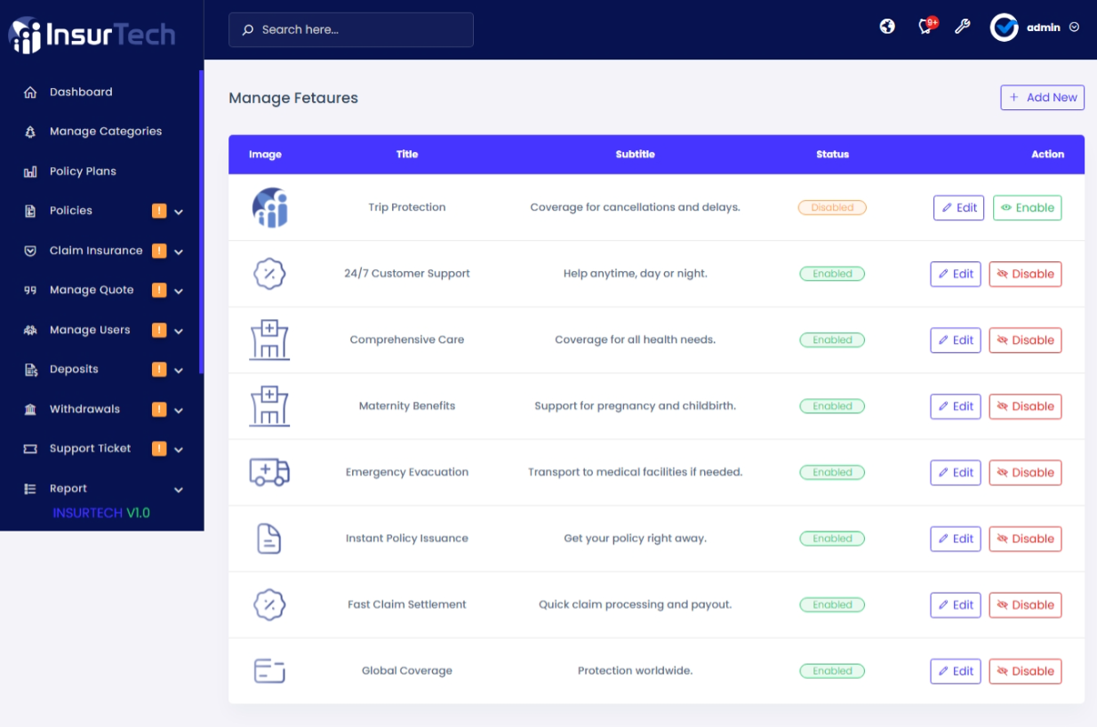The image size is (1097, 727).
Task: Click the 24/7 Customer Support badge image
Action: 269,274
